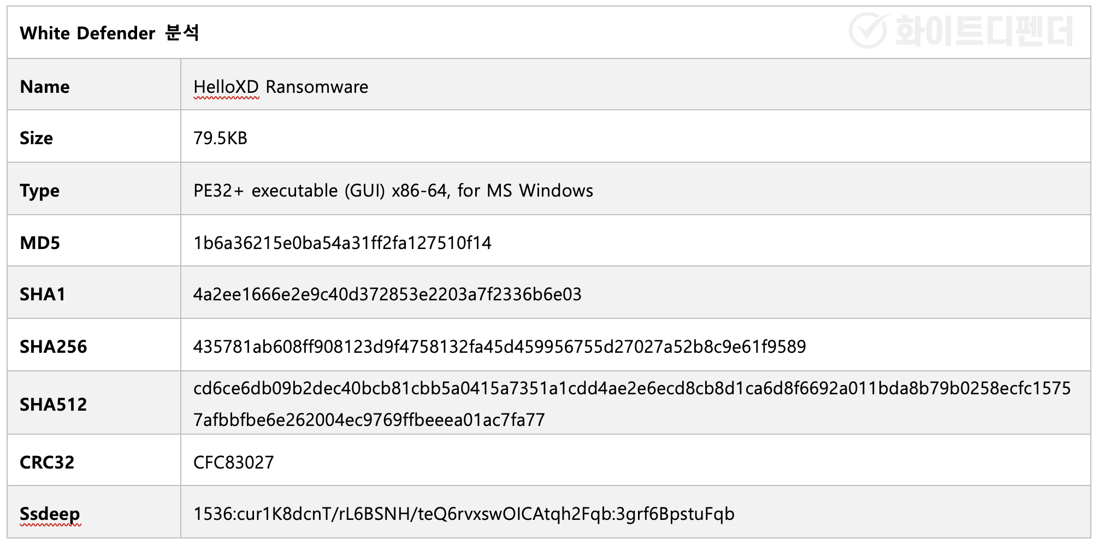
Task: Click the SHA256 row label
Action: [54, 347]
